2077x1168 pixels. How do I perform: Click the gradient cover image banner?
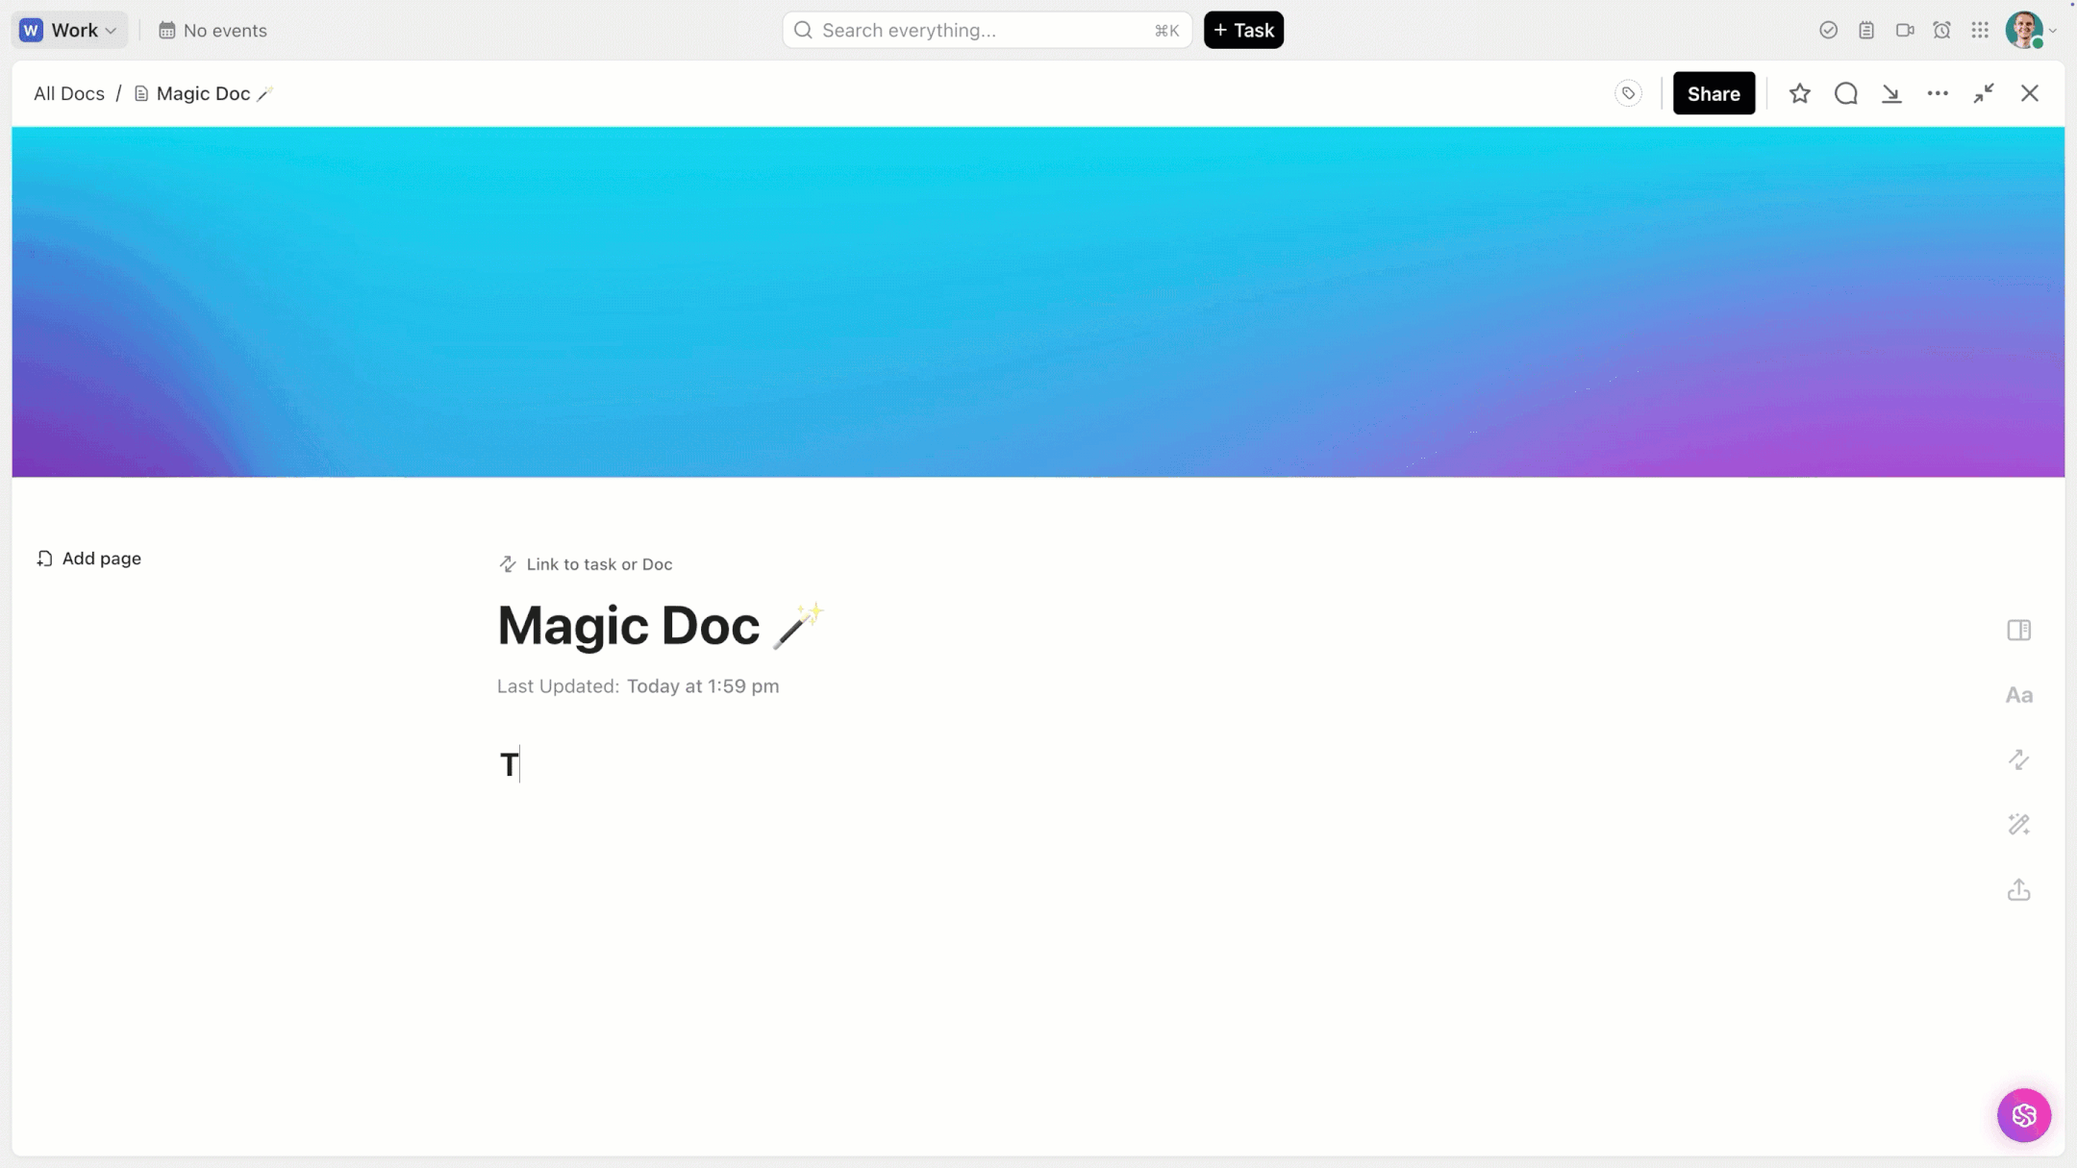coord(1038,302)
